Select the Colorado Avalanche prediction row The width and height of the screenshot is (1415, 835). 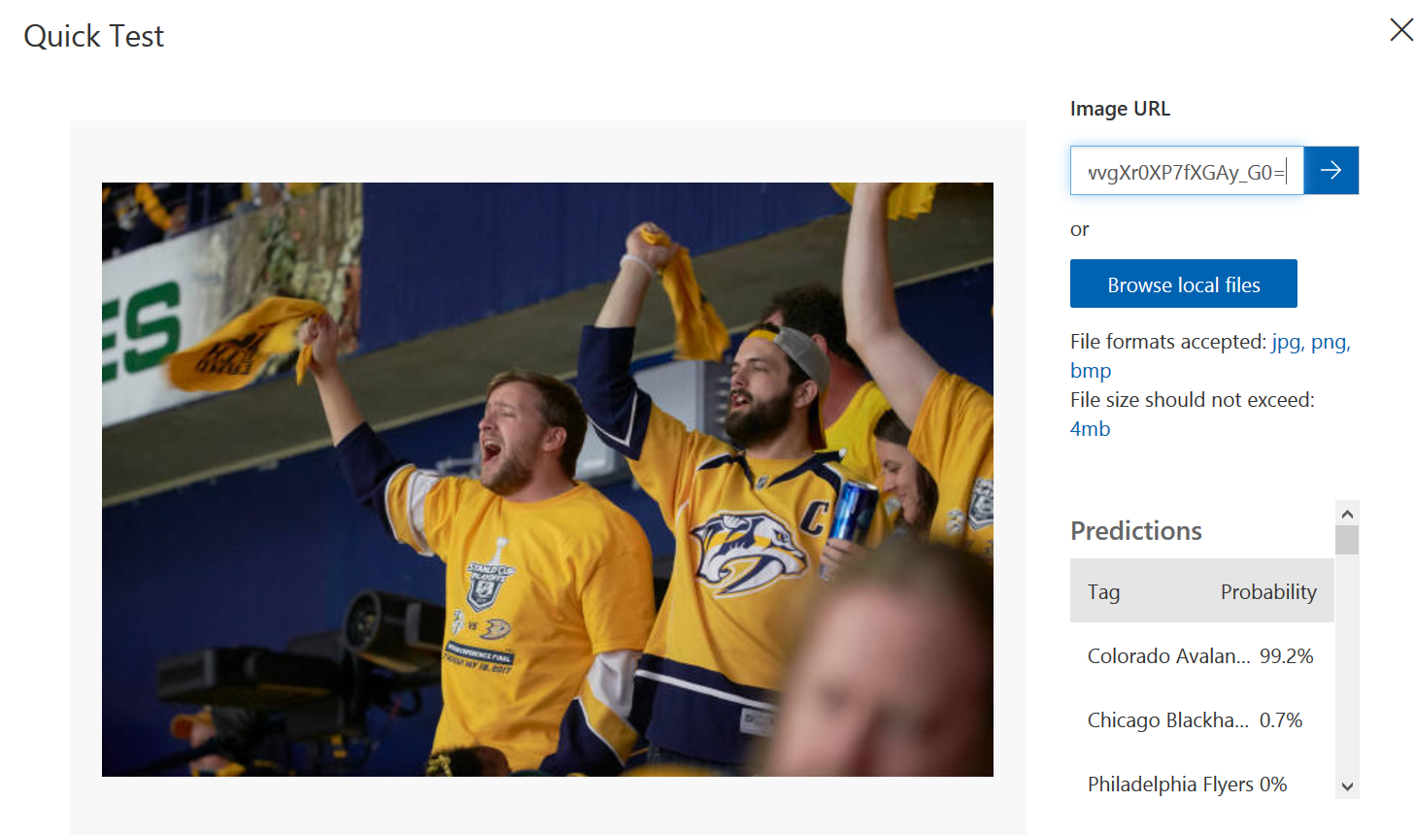coord(1201,656)
